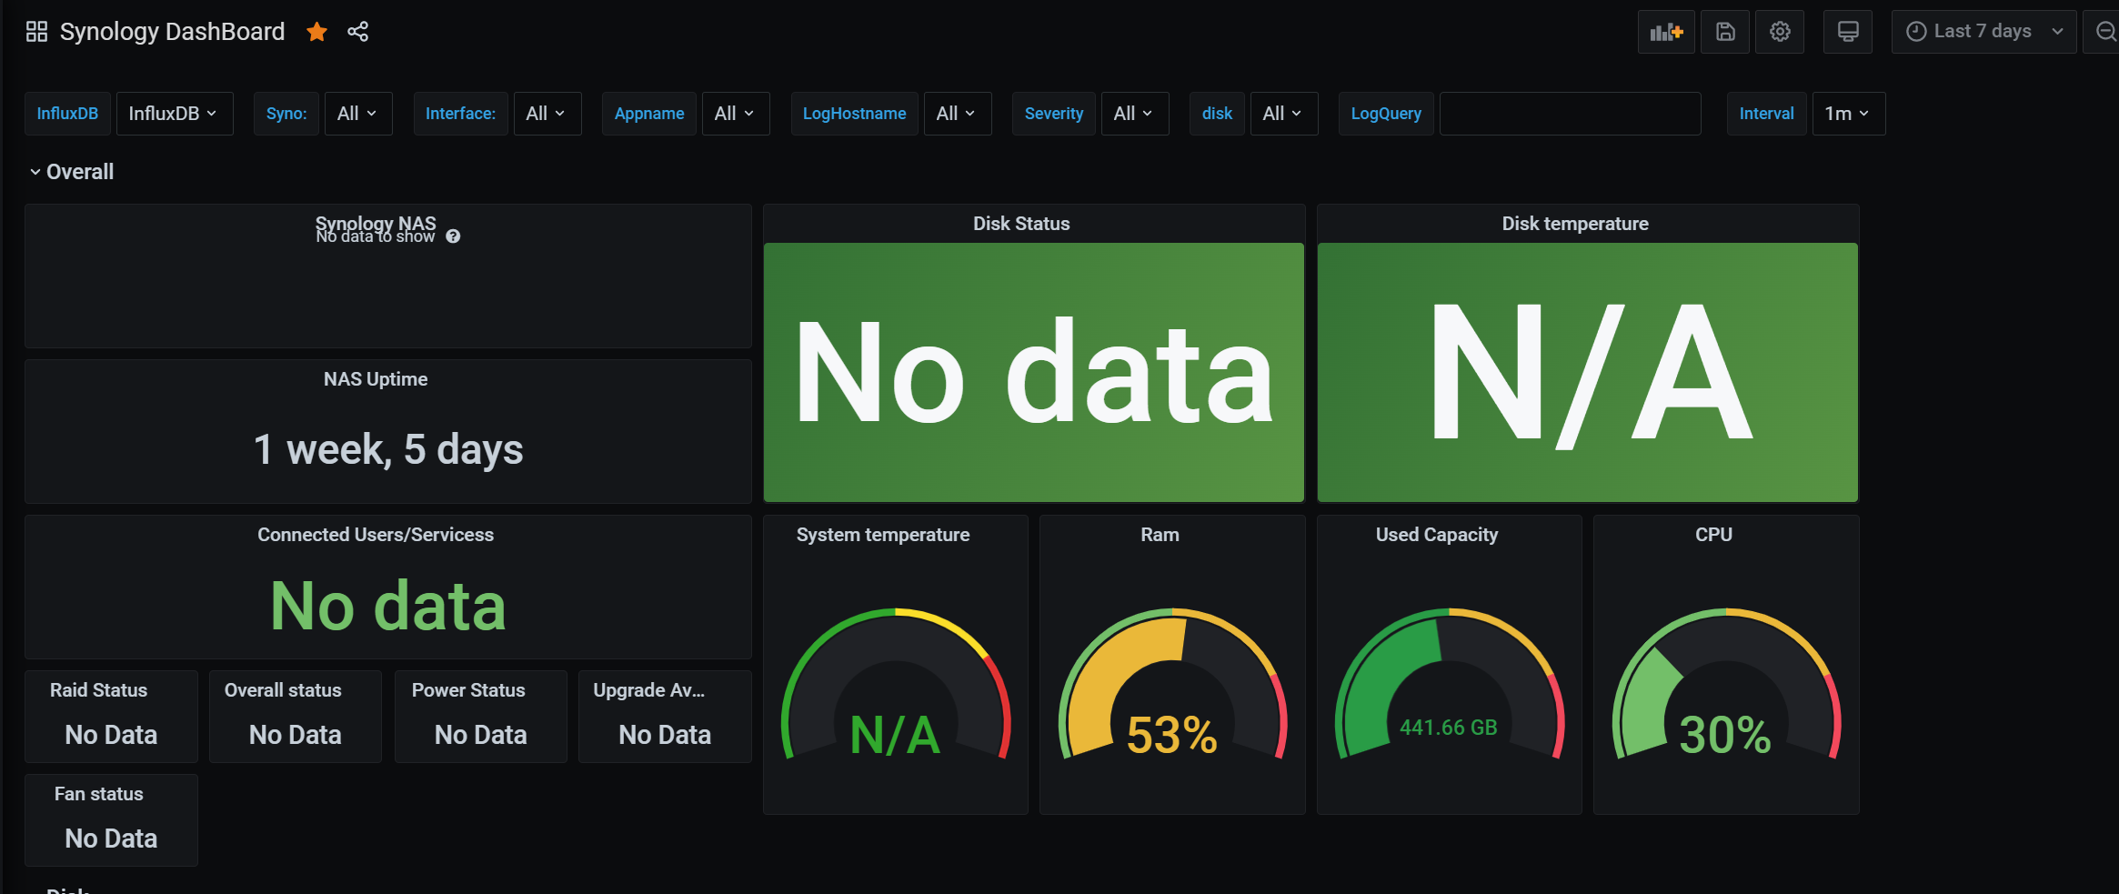
Task: Click the No Data value under Power Status
Action: (x=481, y=735)
